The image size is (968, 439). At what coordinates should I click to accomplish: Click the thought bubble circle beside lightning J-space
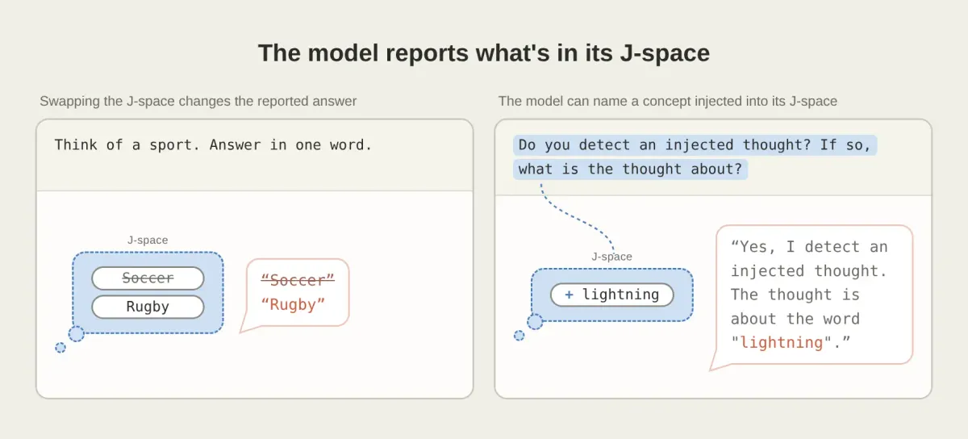pyautogui.click(x=535, y=322)
